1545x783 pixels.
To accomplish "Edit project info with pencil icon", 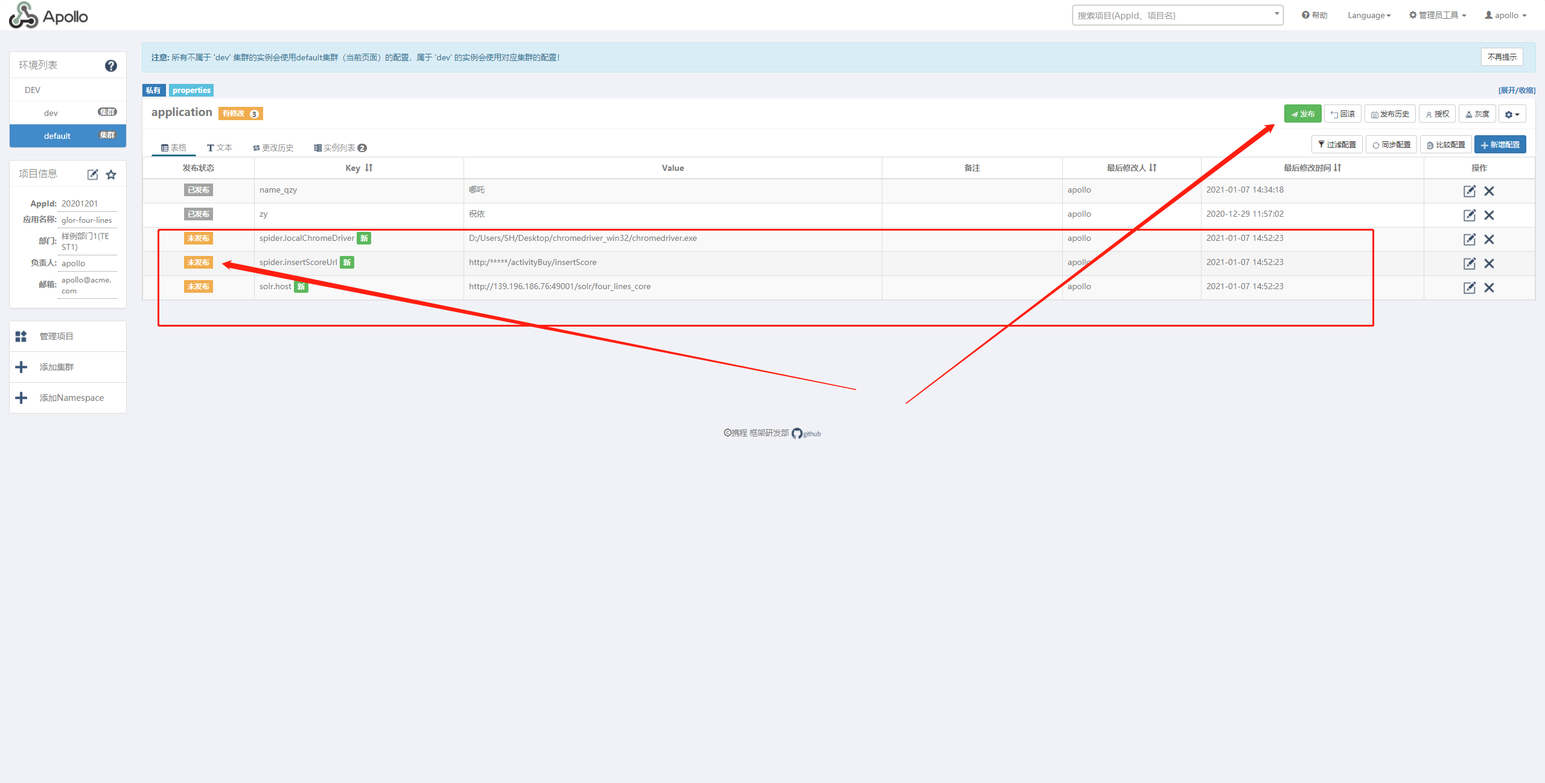I will tap(92, 174).
